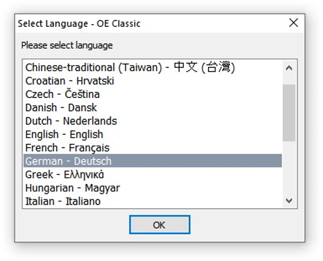Choose English - English language
The image size is (323, 261).
coord(153,135)
